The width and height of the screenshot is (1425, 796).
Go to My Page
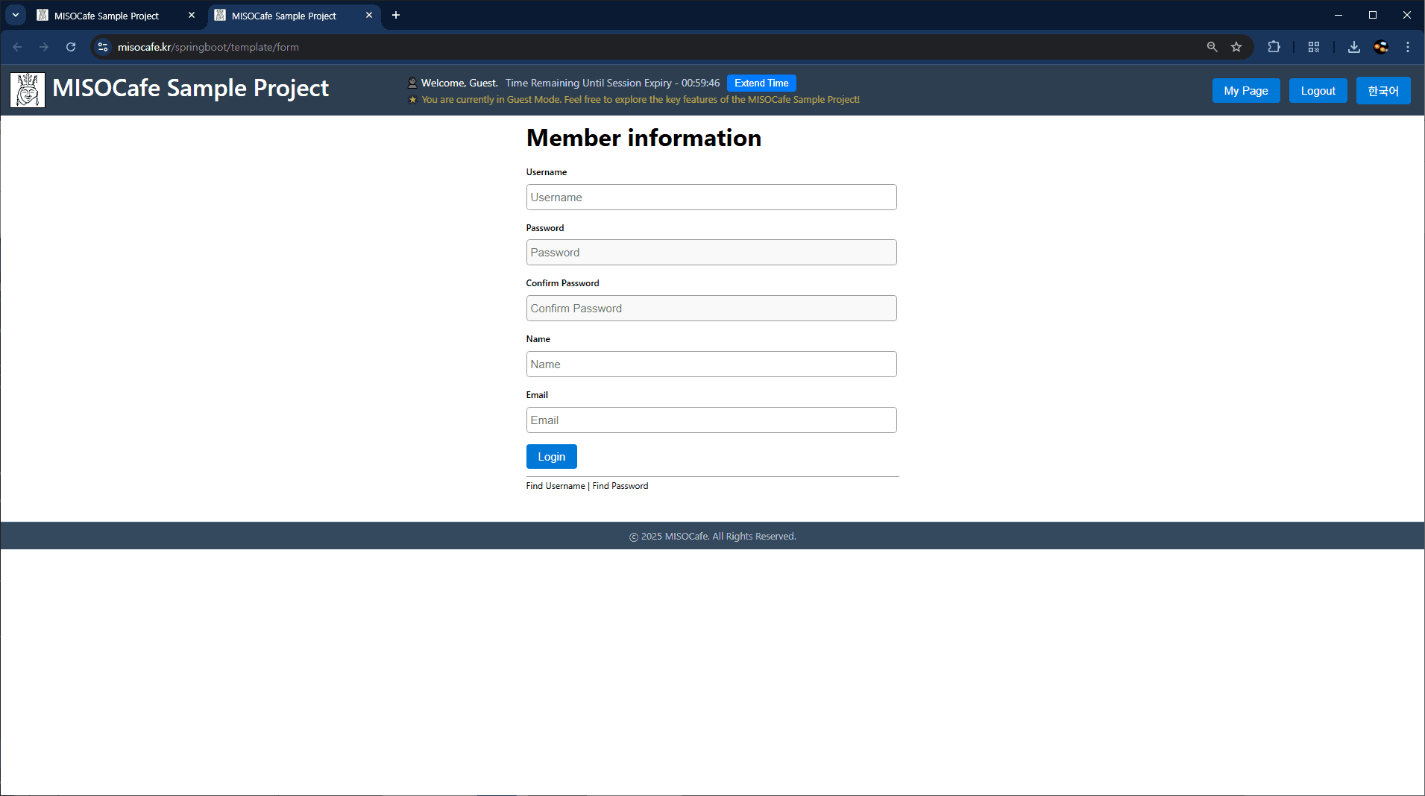tap(1245, 91)
